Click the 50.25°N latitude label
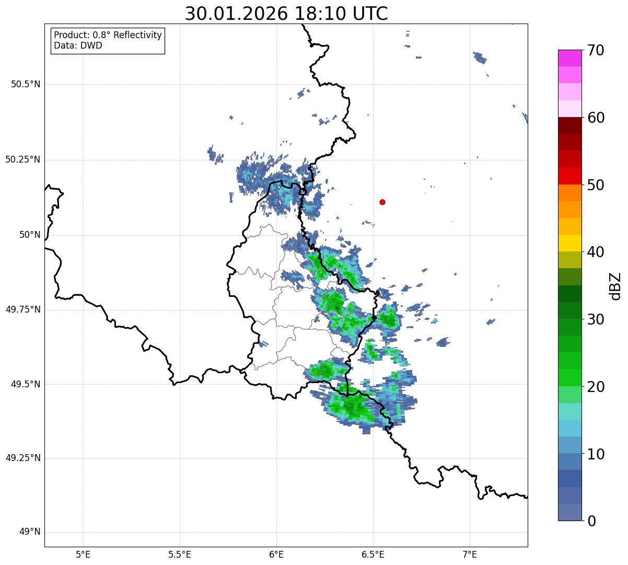This screenshot has height=565, width=628. point(23,159)
